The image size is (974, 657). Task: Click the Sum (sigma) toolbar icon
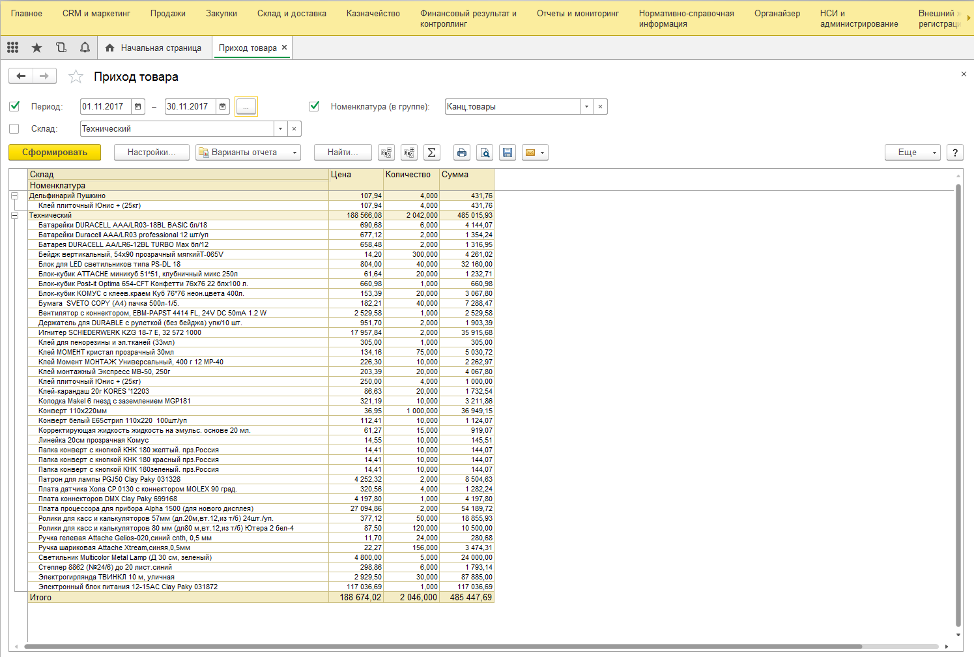click(x=431, y=153)
